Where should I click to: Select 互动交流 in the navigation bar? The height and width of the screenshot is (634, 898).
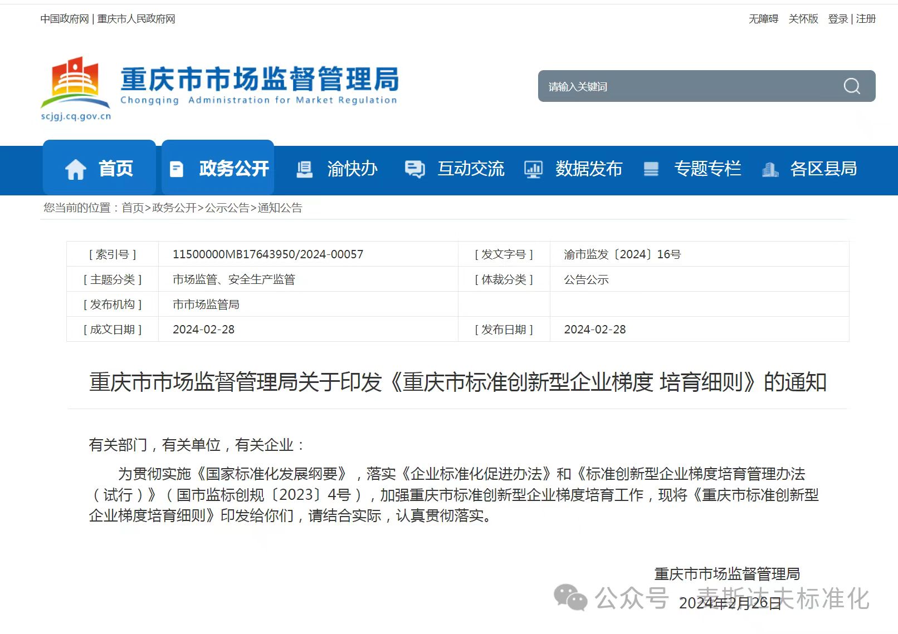[471, 169]
